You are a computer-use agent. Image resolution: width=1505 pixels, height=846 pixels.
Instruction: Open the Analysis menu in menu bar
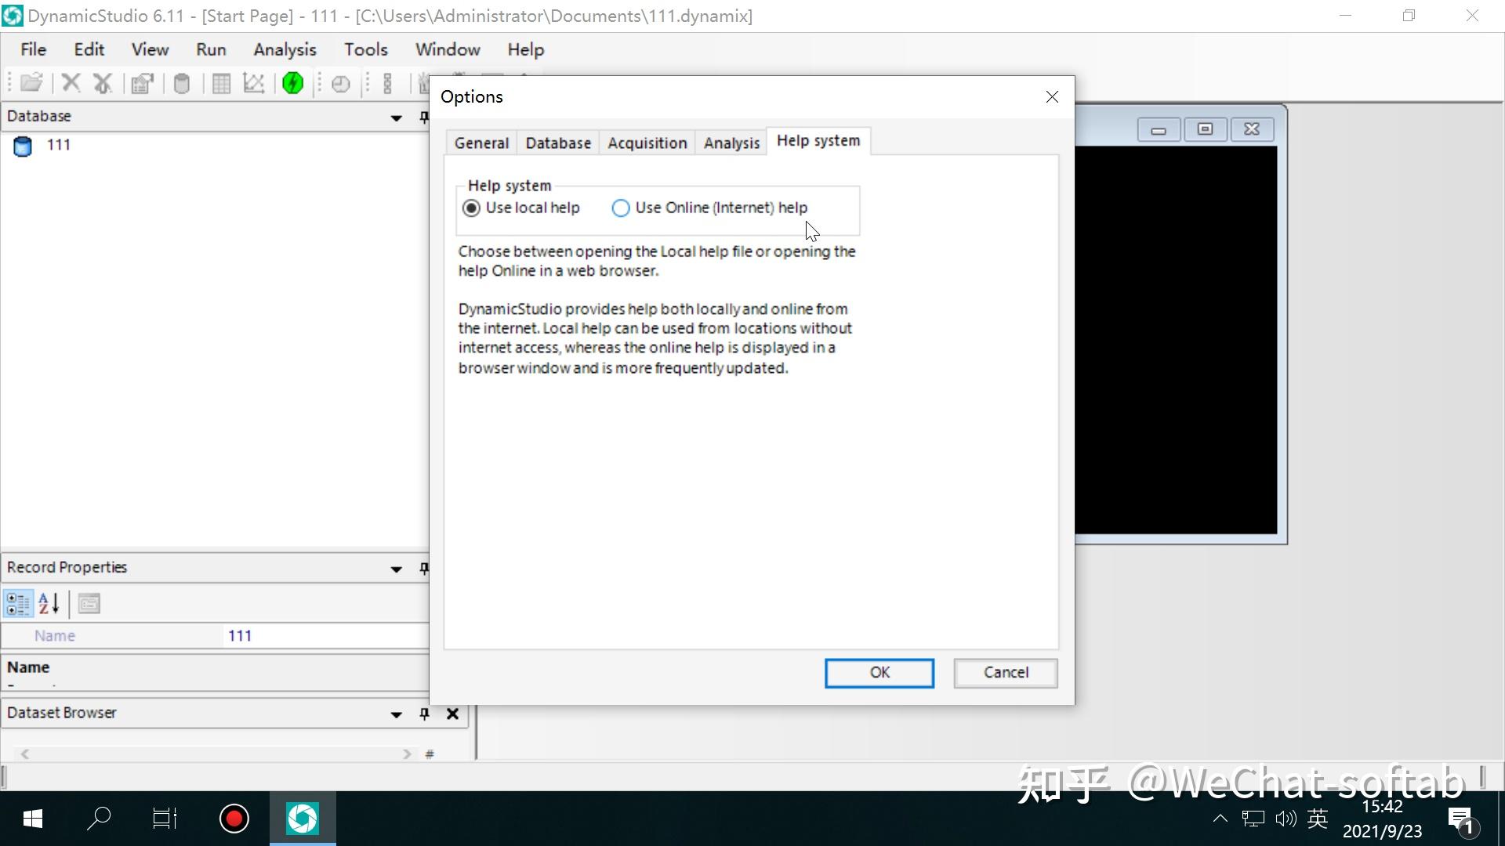285,49
